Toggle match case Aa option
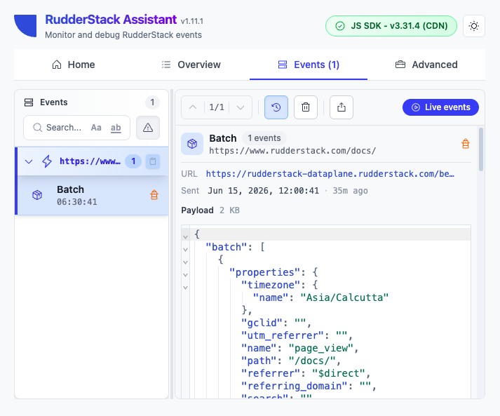 pos(96,128)
